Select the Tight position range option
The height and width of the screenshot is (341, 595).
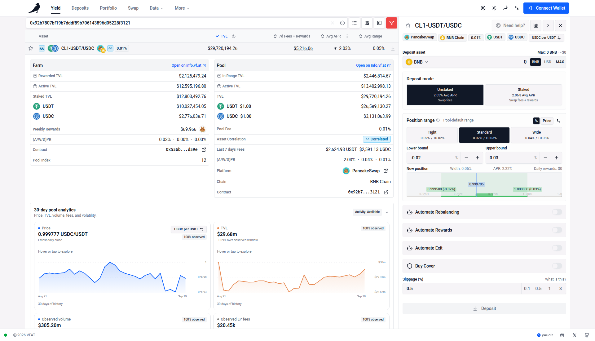pyautogui.click(x=432, y=135)
